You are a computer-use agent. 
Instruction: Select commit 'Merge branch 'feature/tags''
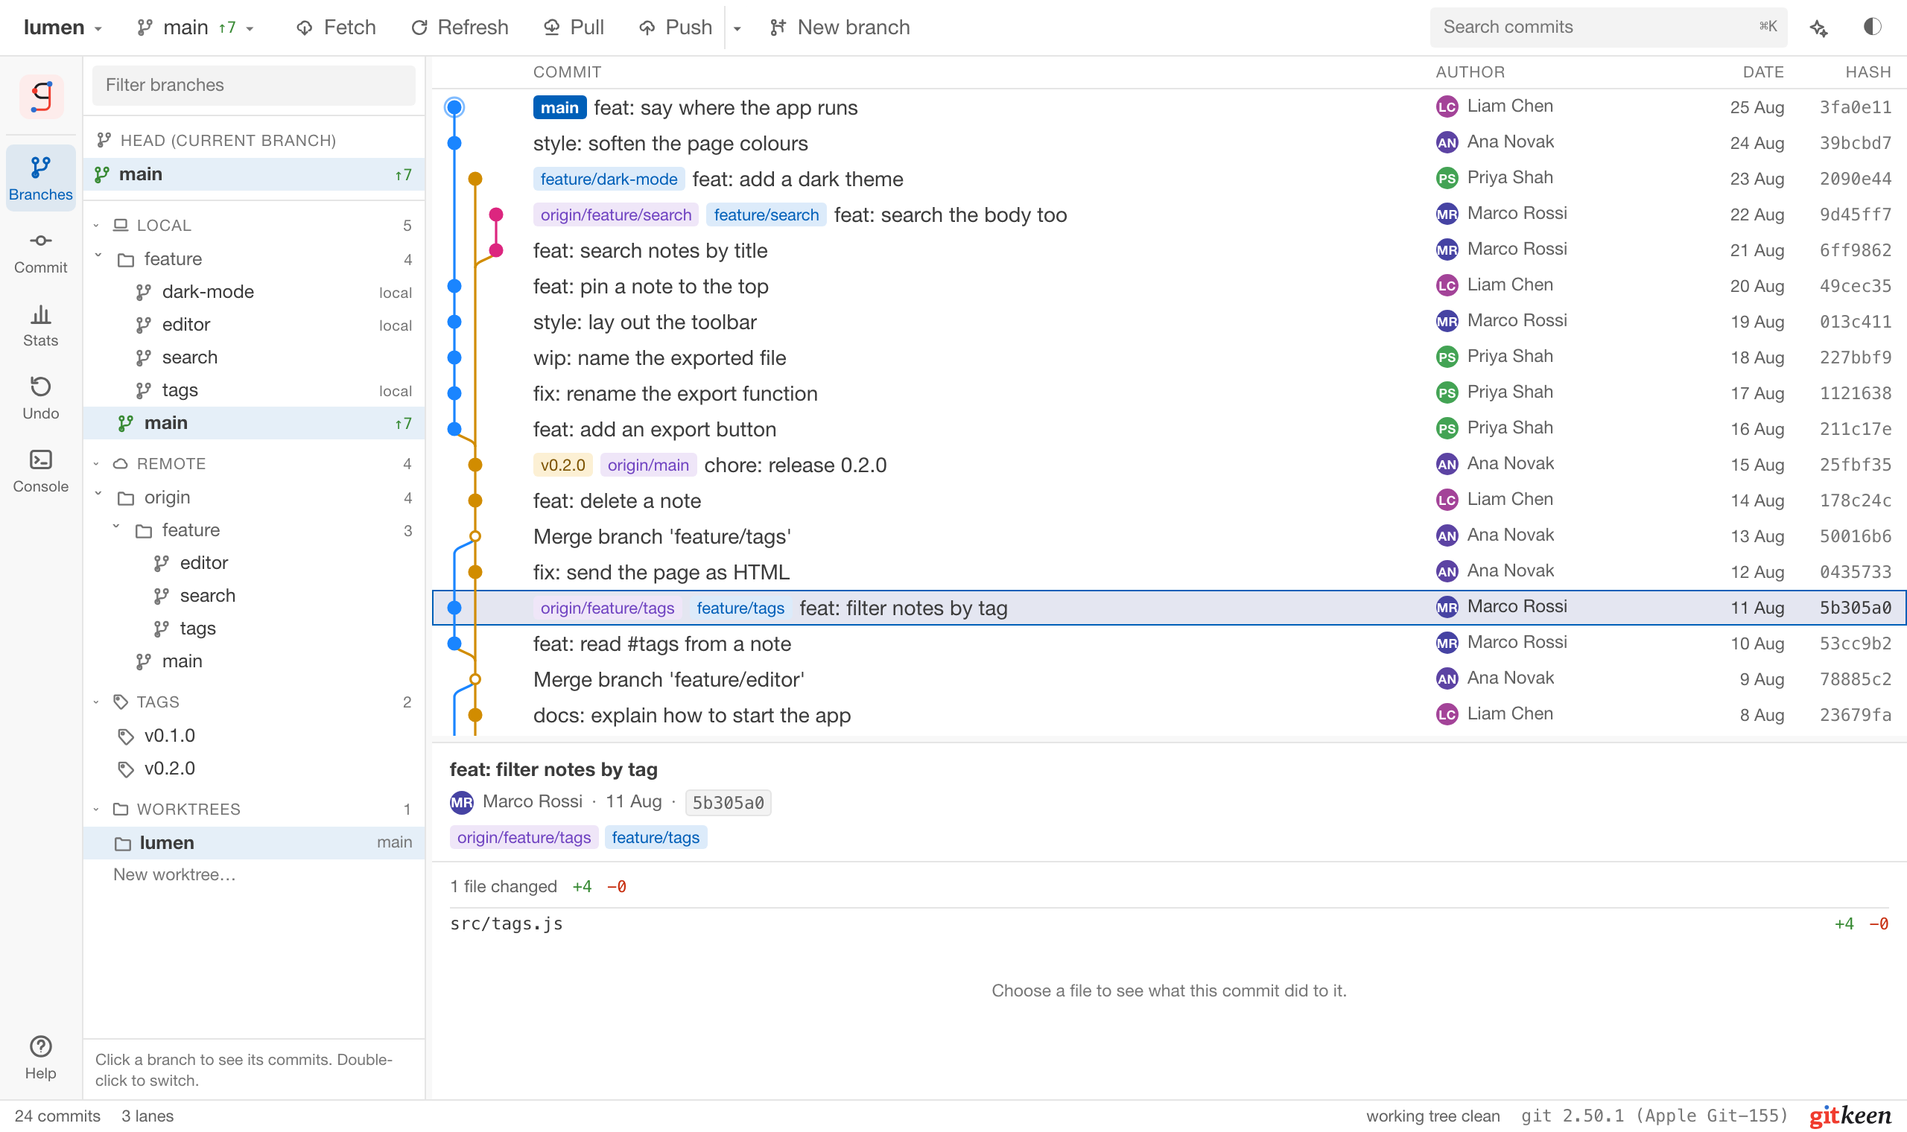[1170, 536]
